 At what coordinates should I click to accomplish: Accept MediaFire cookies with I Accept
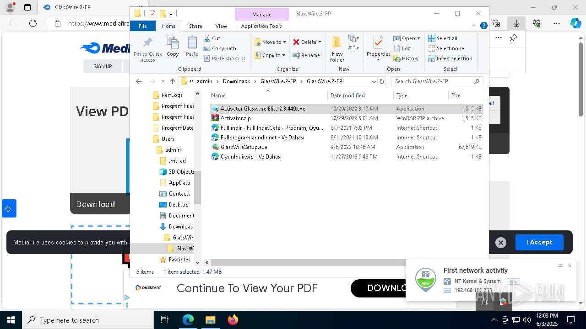539,242
